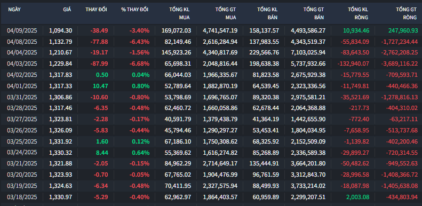This screenshot has width=422, height=206.
Task: Click the TỔNG KL RÒNG header
Action: (x=358, y=13)
